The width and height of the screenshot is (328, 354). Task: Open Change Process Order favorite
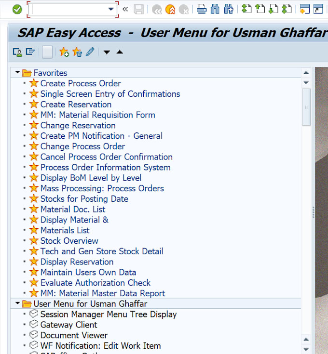82,146
